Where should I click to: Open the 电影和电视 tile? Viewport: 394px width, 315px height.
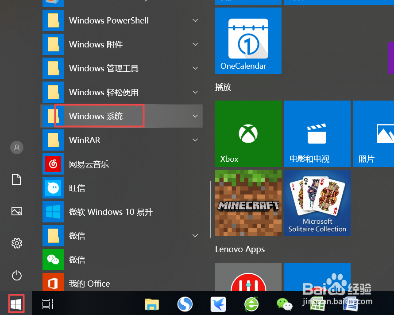click(317, 134)
